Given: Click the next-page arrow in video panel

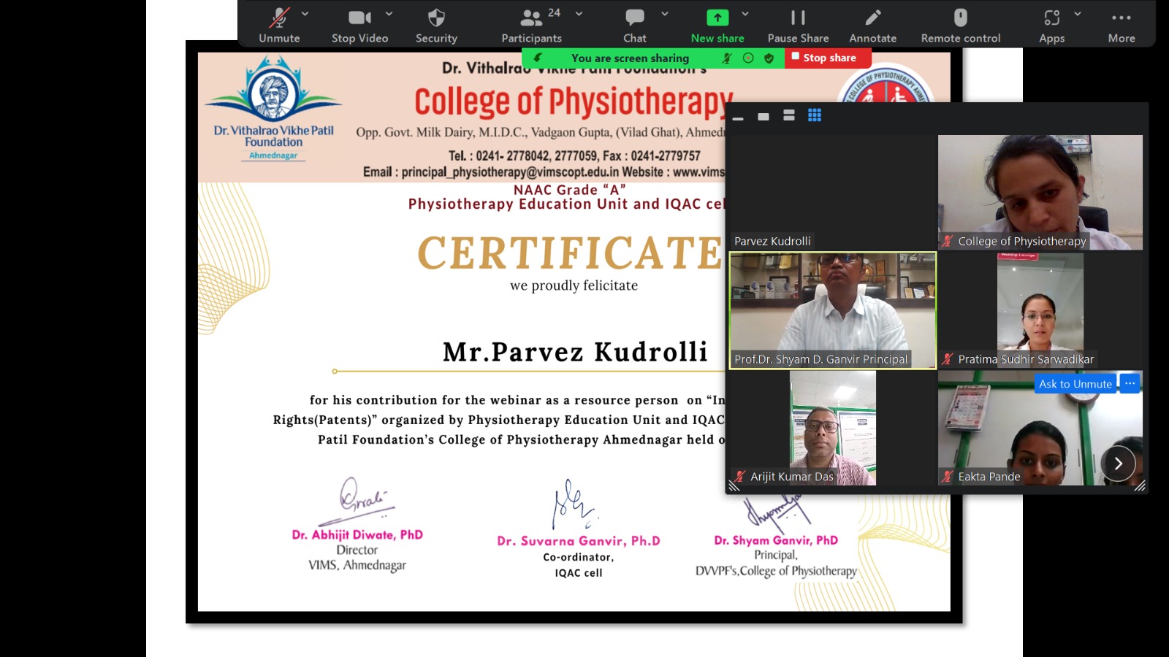Looking at the screenshot, I should coord(1118,464).
